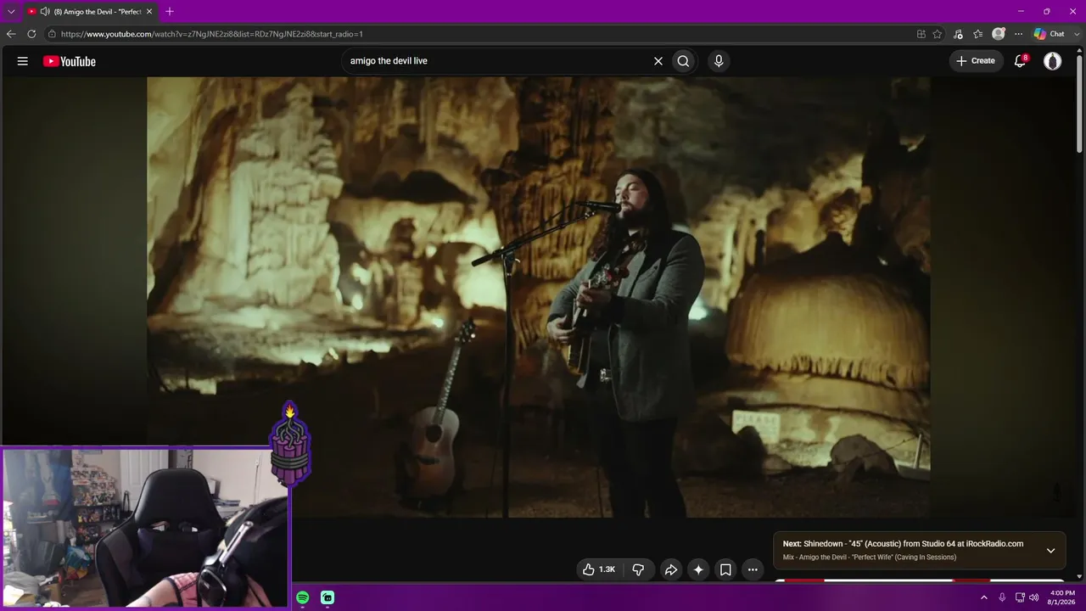Save the video with bookmark icon
1086x611 pixels.
(x=725, y=569)
